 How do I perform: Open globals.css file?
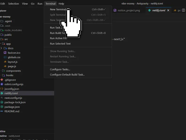[x=27, y=57]
